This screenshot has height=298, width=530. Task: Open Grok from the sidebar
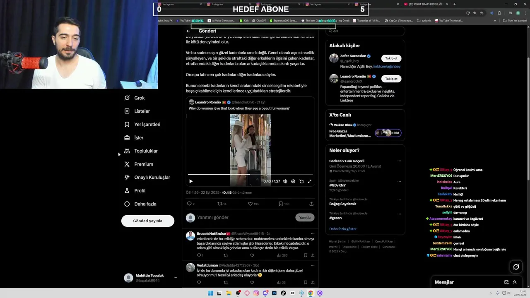coord(135,98)
